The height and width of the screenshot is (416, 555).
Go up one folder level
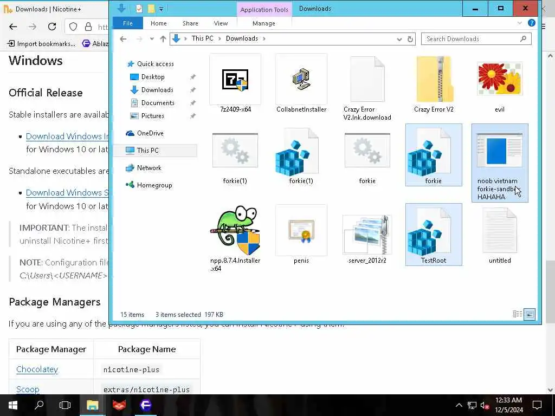(x=163, y=39)
